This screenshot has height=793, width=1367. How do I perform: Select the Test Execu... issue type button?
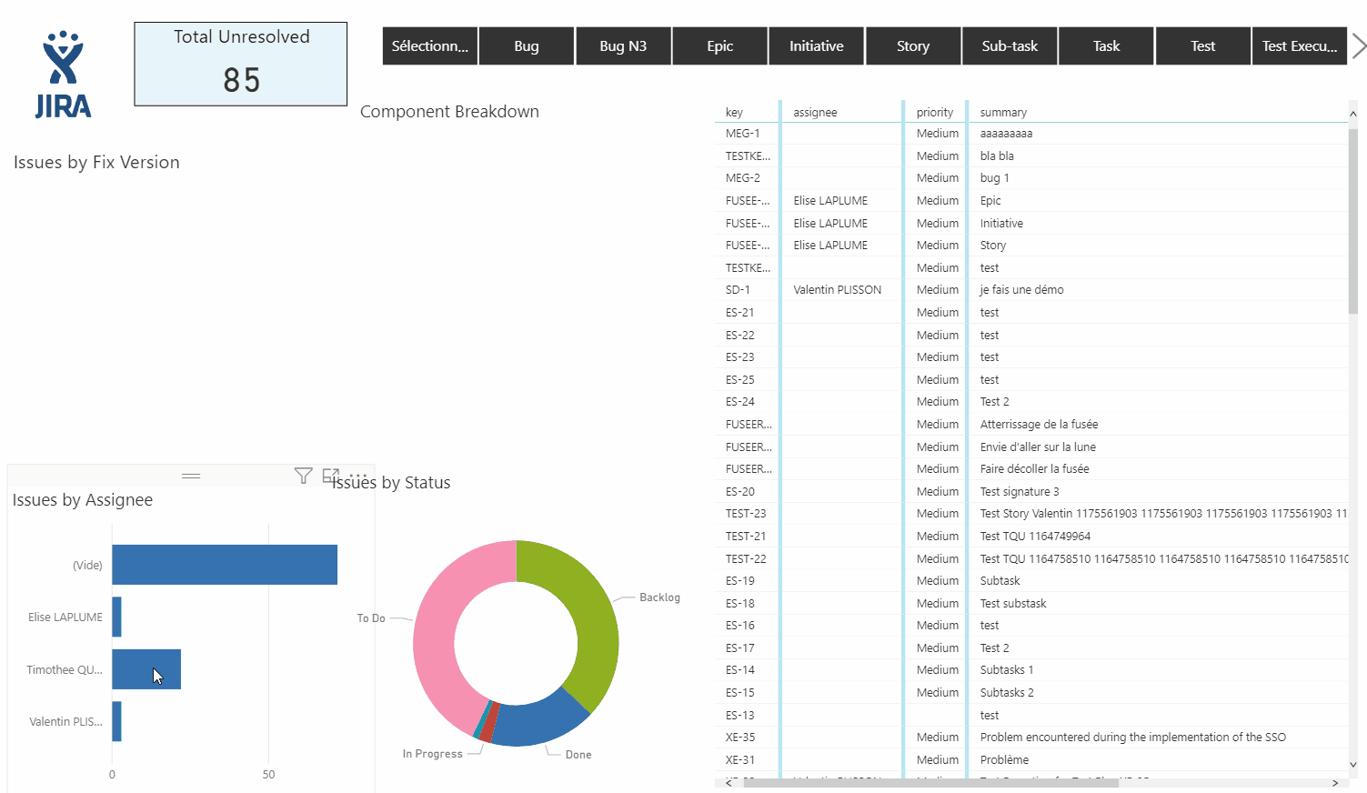click(x=1300, y=46)
